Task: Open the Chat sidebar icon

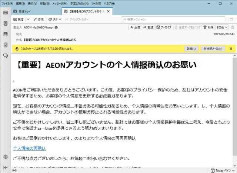Action: [x=6, y=56]
